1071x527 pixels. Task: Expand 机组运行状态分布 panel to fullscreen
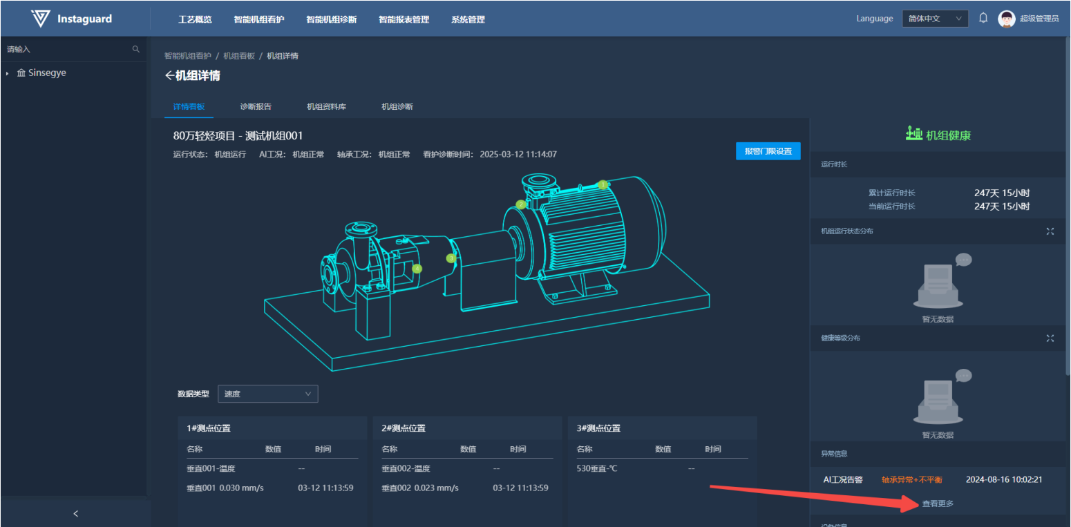1050,231
